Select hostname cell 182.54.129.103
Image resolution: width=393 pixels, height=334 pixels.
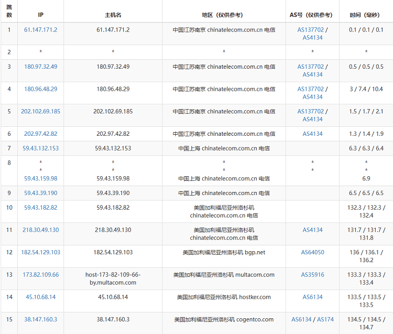coord(113,252)
